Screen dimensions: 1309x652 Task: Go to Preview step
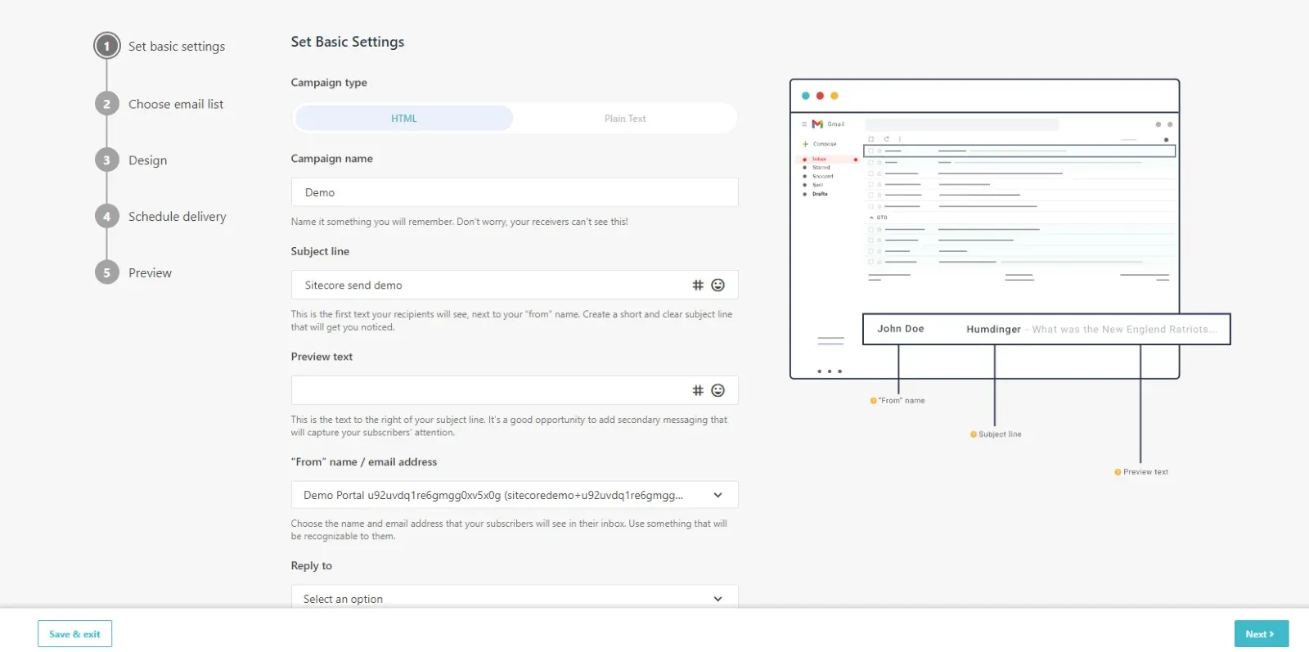tap(150, 273)
